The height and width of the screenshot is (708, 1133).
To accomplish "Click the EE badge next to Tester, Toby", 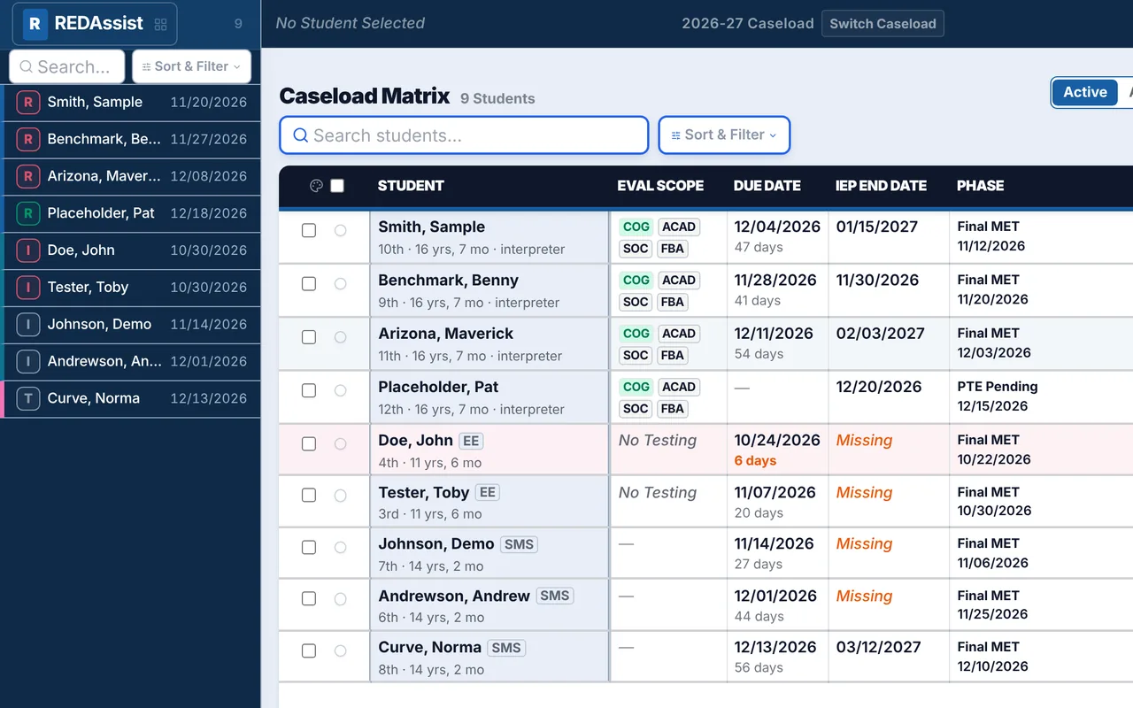I will tap(487, 493).
